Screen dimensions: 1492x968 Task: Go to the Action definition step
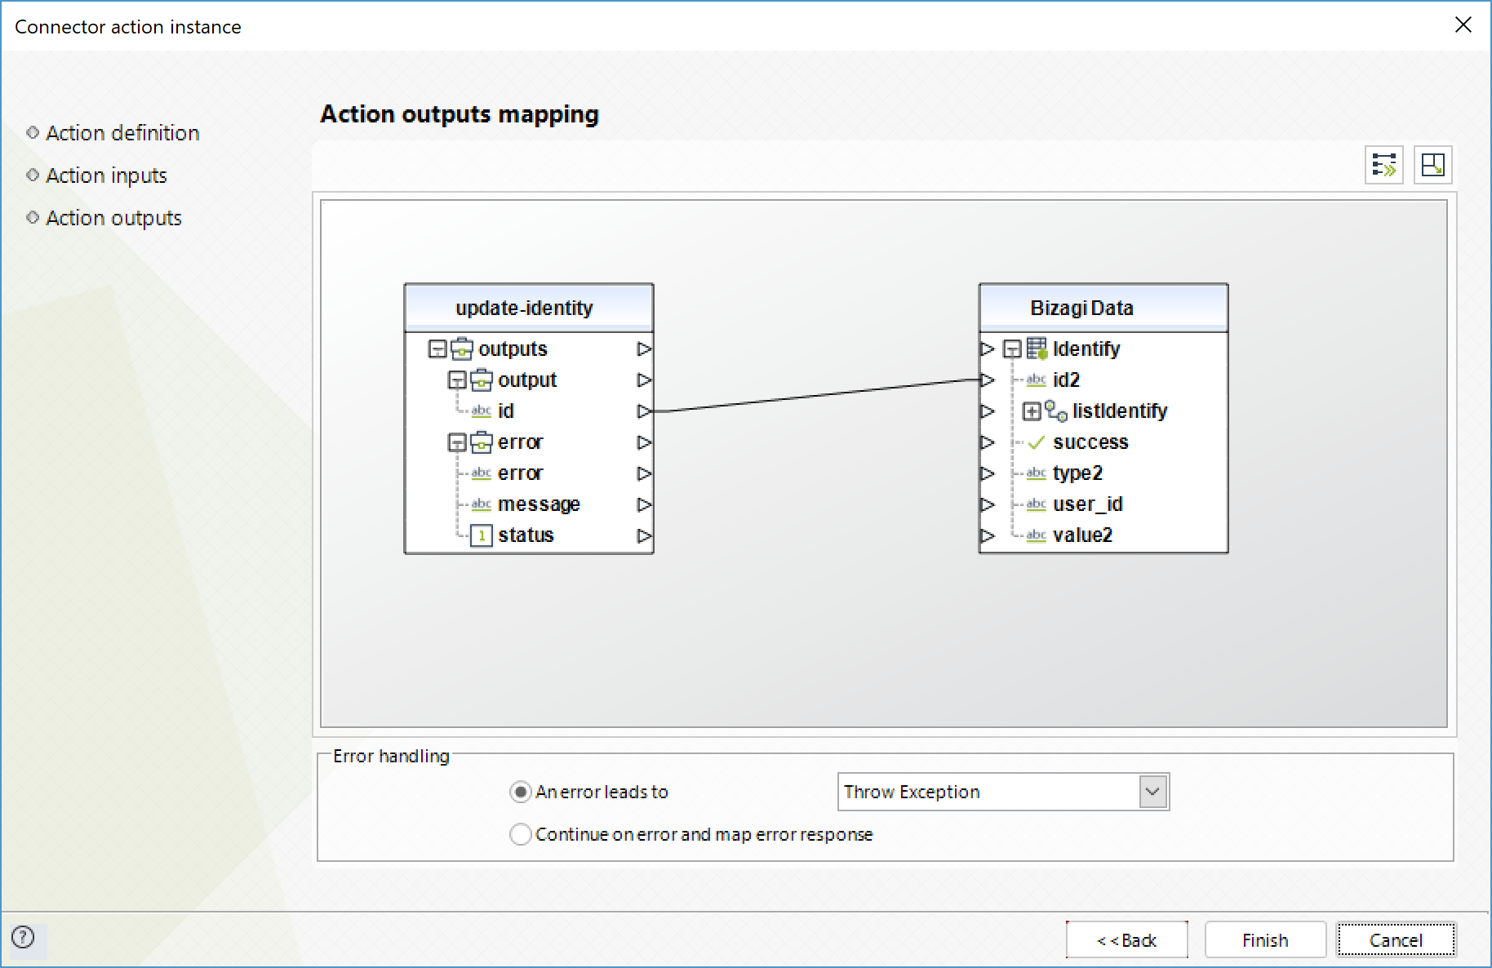pyautogui.click(x=122, y=133)
